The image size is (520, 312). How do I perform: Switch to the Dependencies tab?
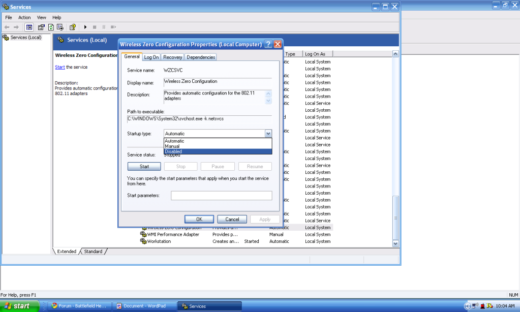coord(201,57)
